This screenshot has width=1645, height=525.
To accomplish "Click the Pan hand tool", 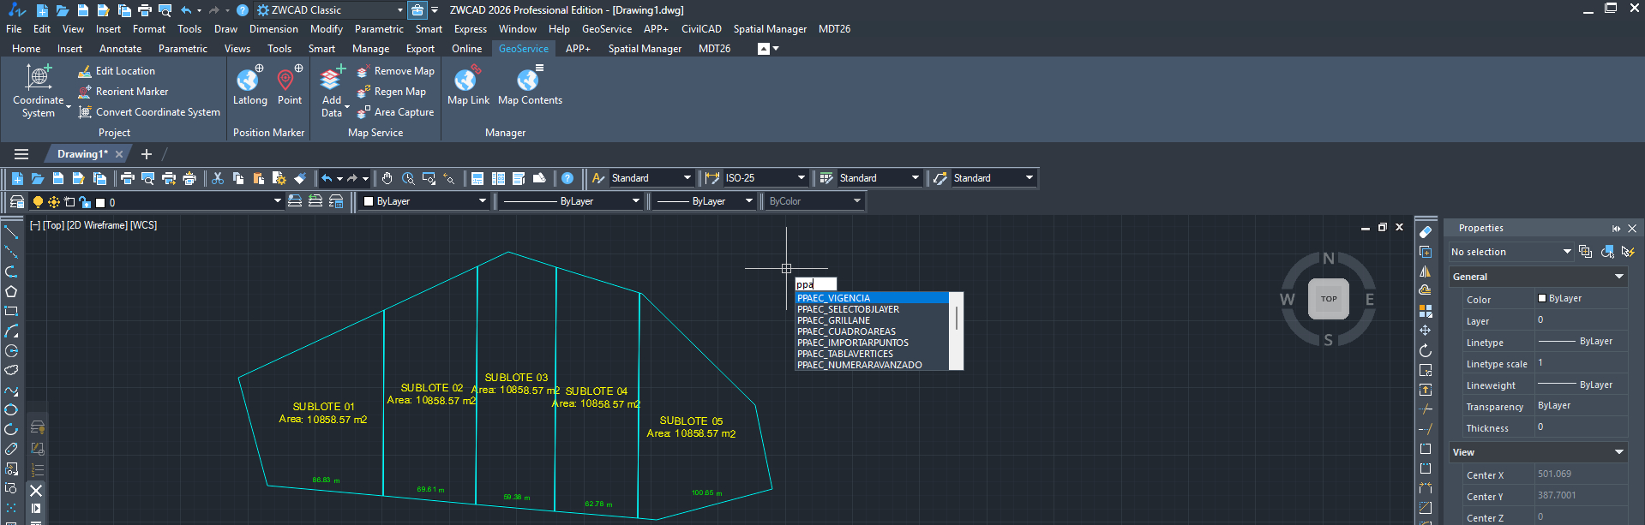I will point(387,178).
